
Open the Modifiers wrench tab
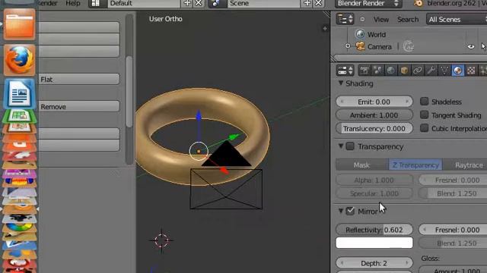point(431,71)
